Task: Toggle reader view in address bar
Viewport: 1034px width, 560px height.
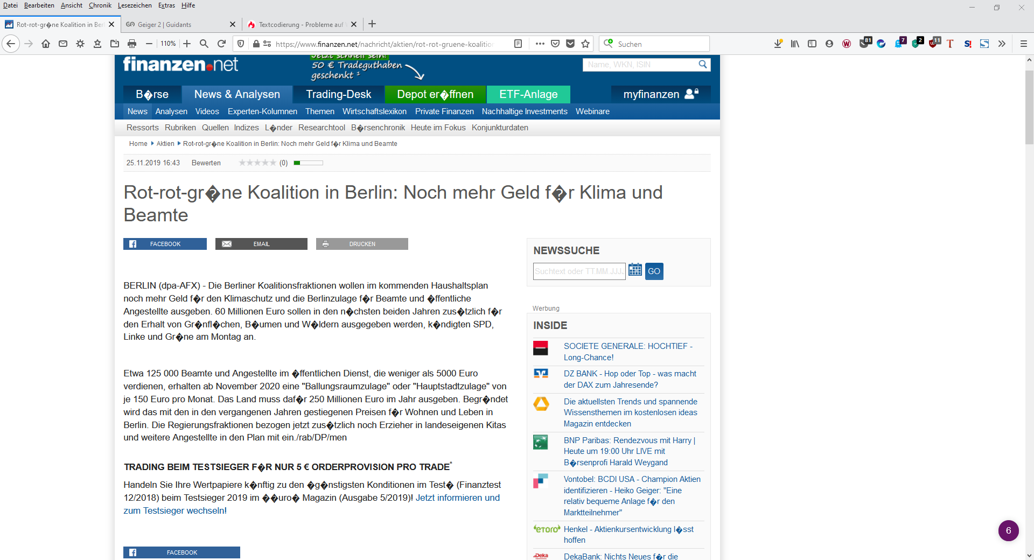Action: pyautogui.click(x=518, y=44)
